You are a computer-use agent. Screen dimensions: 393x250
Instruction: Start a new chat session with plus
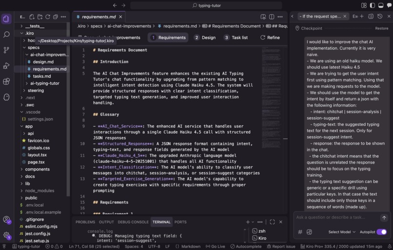(x=362, y=16)
